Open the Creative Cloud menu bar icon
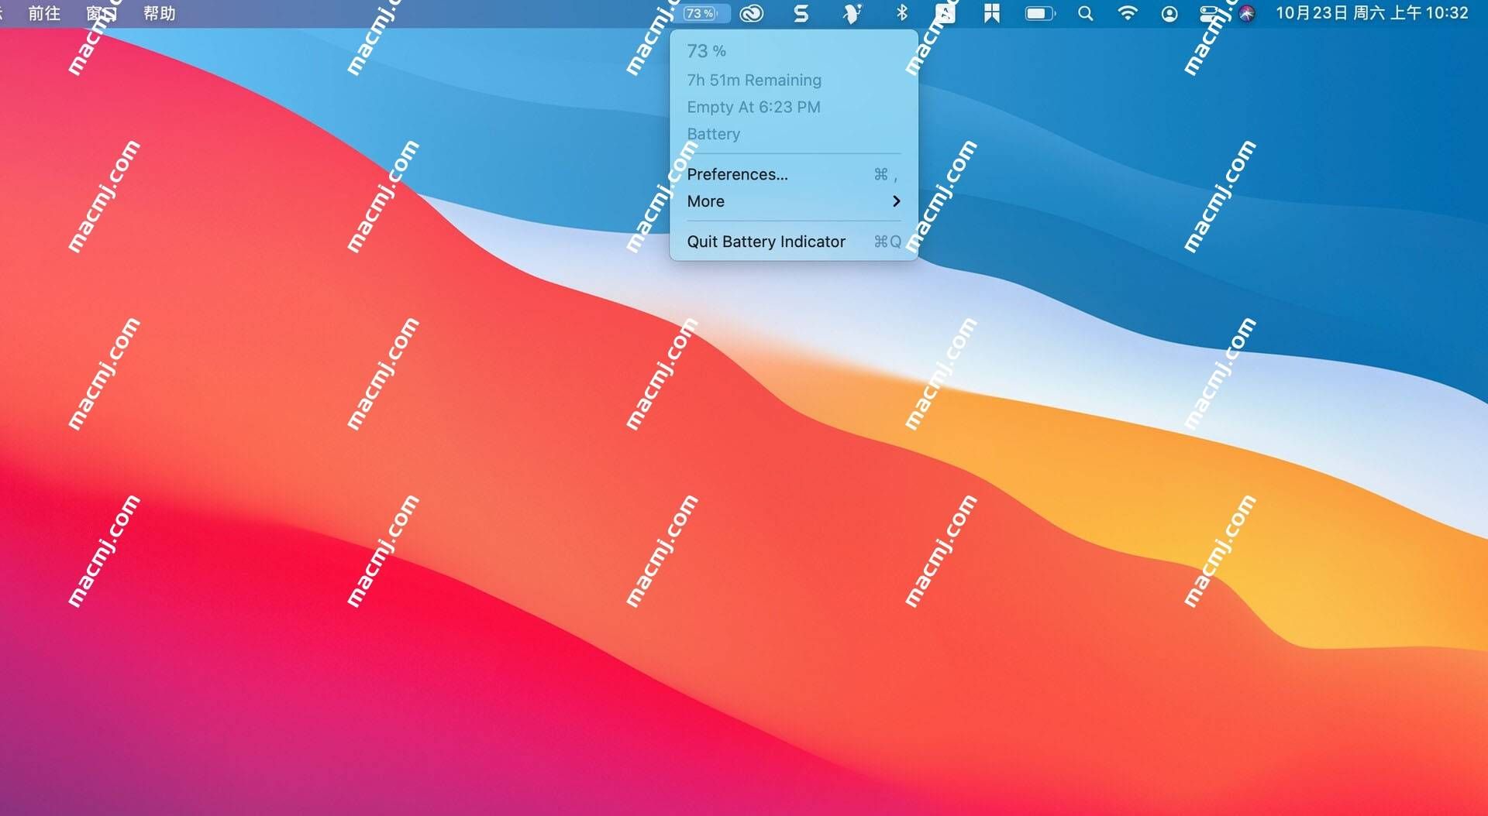The image size is (1488, 816). pos(752,13)
